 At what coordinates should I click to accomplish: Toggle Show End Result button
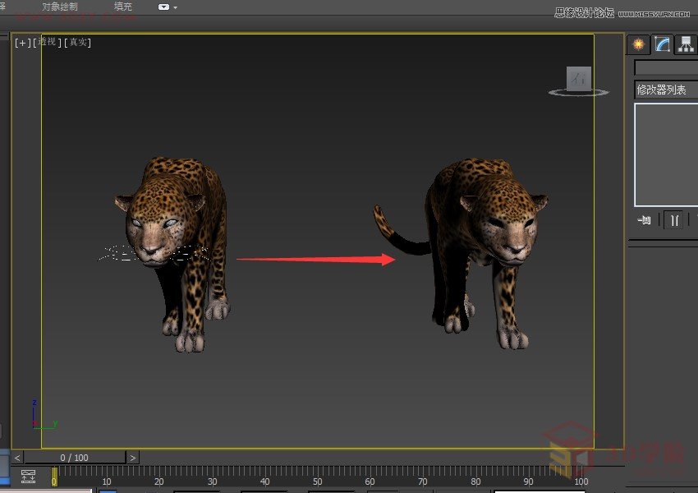[674, 219]
